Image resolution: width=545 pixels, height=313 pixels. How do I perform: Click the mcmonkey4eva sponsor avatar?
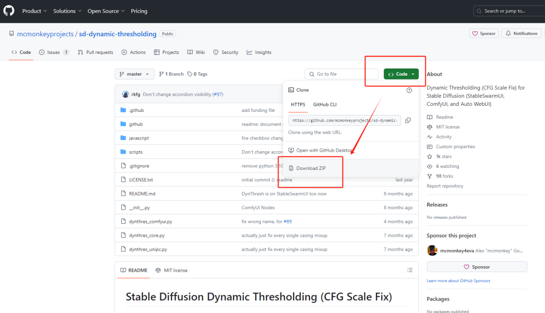tap(432, 250)
